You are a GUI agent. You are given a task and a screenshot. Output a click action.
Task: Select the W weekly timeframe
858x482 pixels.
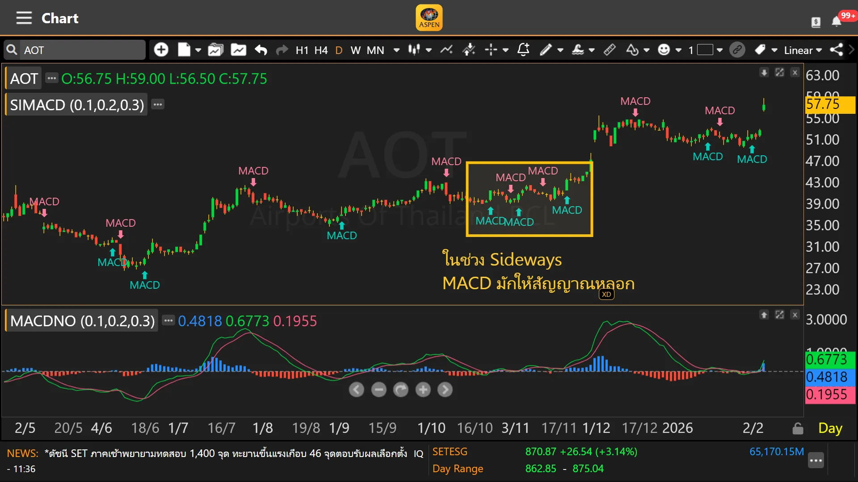[x=355, y=50]
